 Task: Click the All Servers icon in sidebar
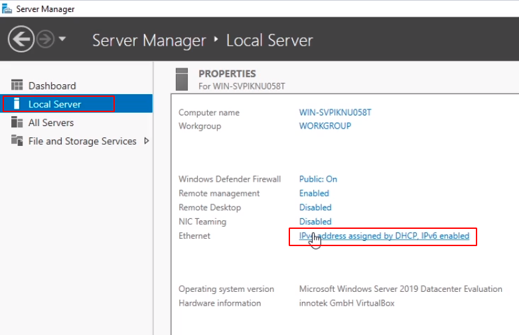pyautogui.click(x=17, y=123)
